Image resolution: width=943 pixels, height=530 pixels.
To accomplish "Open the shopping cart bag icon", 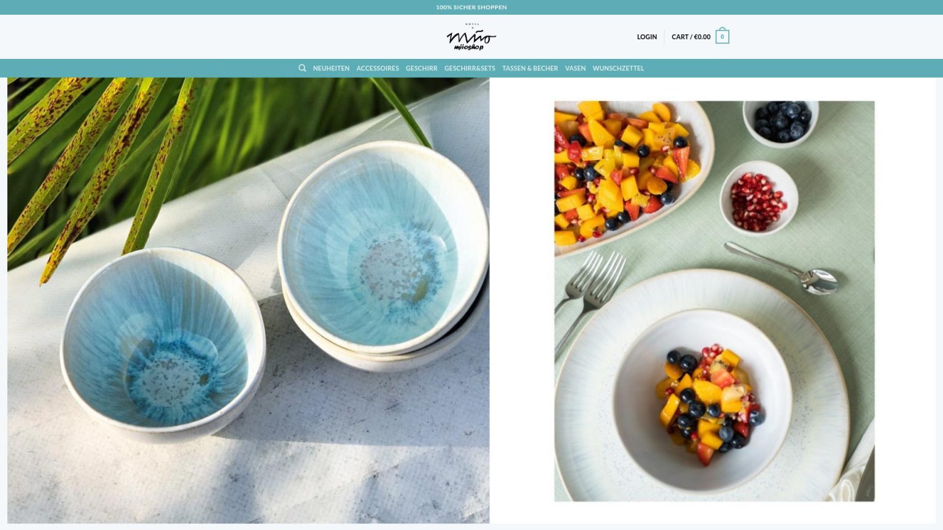I will point(722,36).
